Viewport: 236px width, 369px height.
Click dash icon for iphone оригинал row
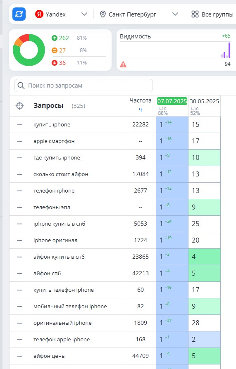pyautogui.click(x=19, y=240)
